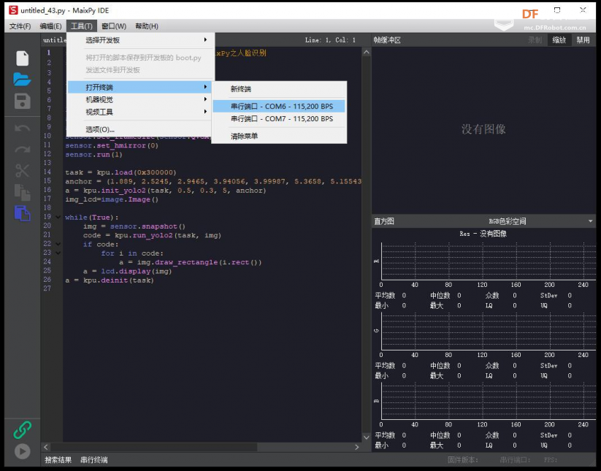Click code line "task = kpu.load(0x300000)"

click(120, 172)
